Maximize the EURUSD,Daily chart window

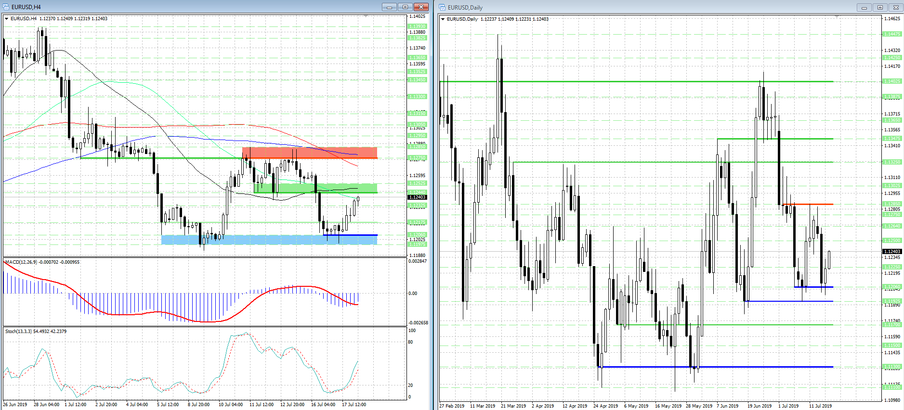coord(880,7)
